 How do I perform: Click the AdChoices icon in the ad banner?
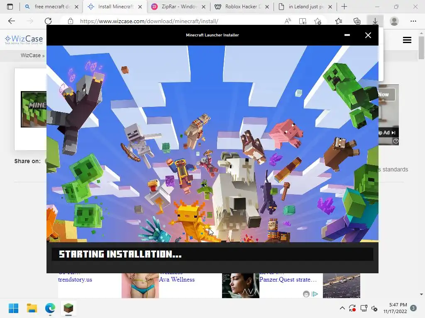click(315, 294)
